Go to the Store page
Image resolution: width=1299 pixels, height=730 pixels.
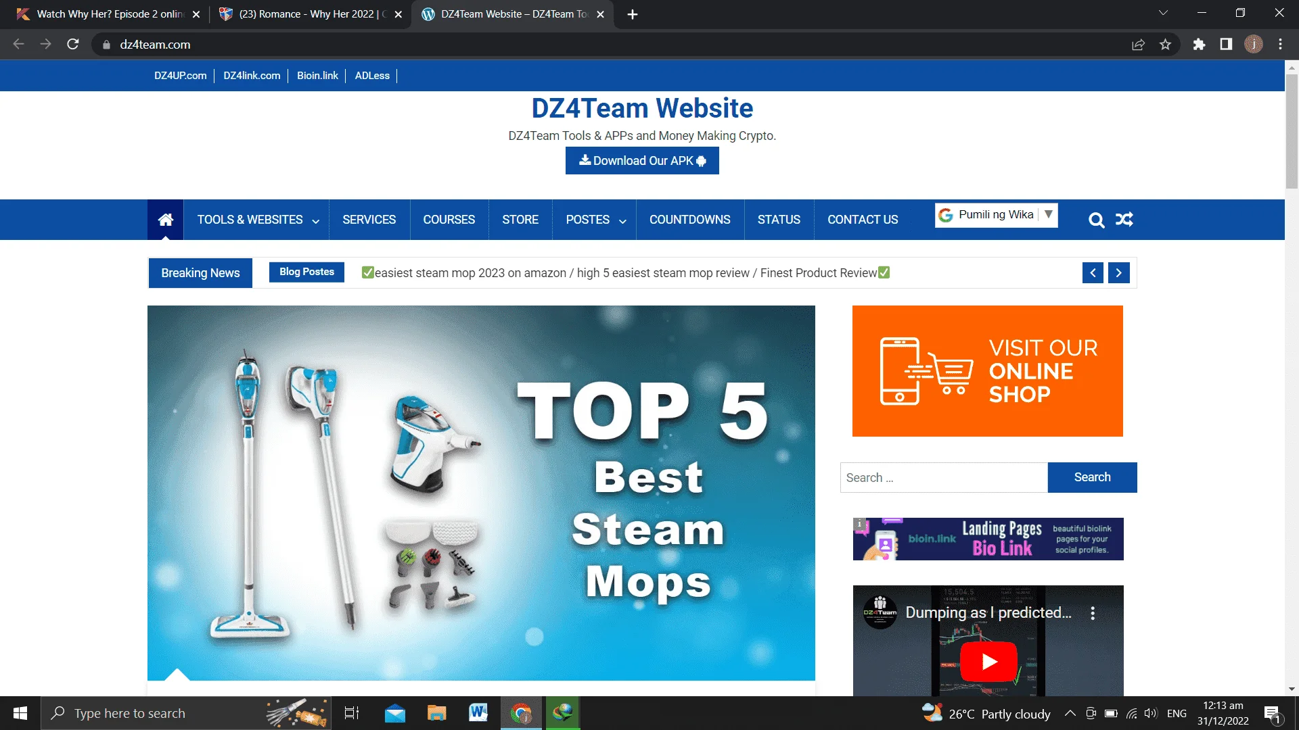[520, 220]
